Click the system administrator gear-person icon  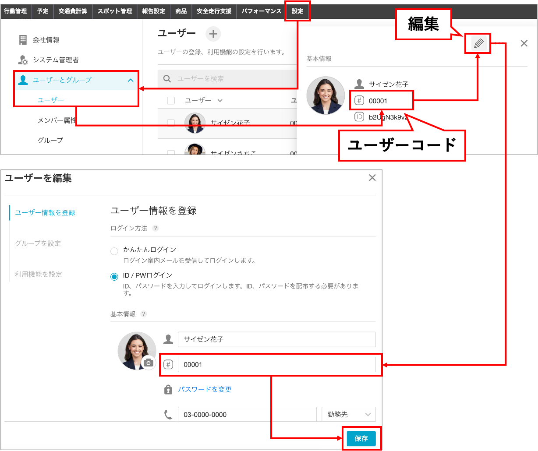[23, 60]
